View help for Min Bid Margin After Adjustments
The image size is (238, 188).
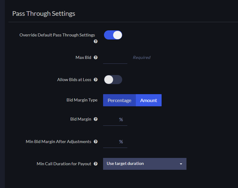(96, 142)
